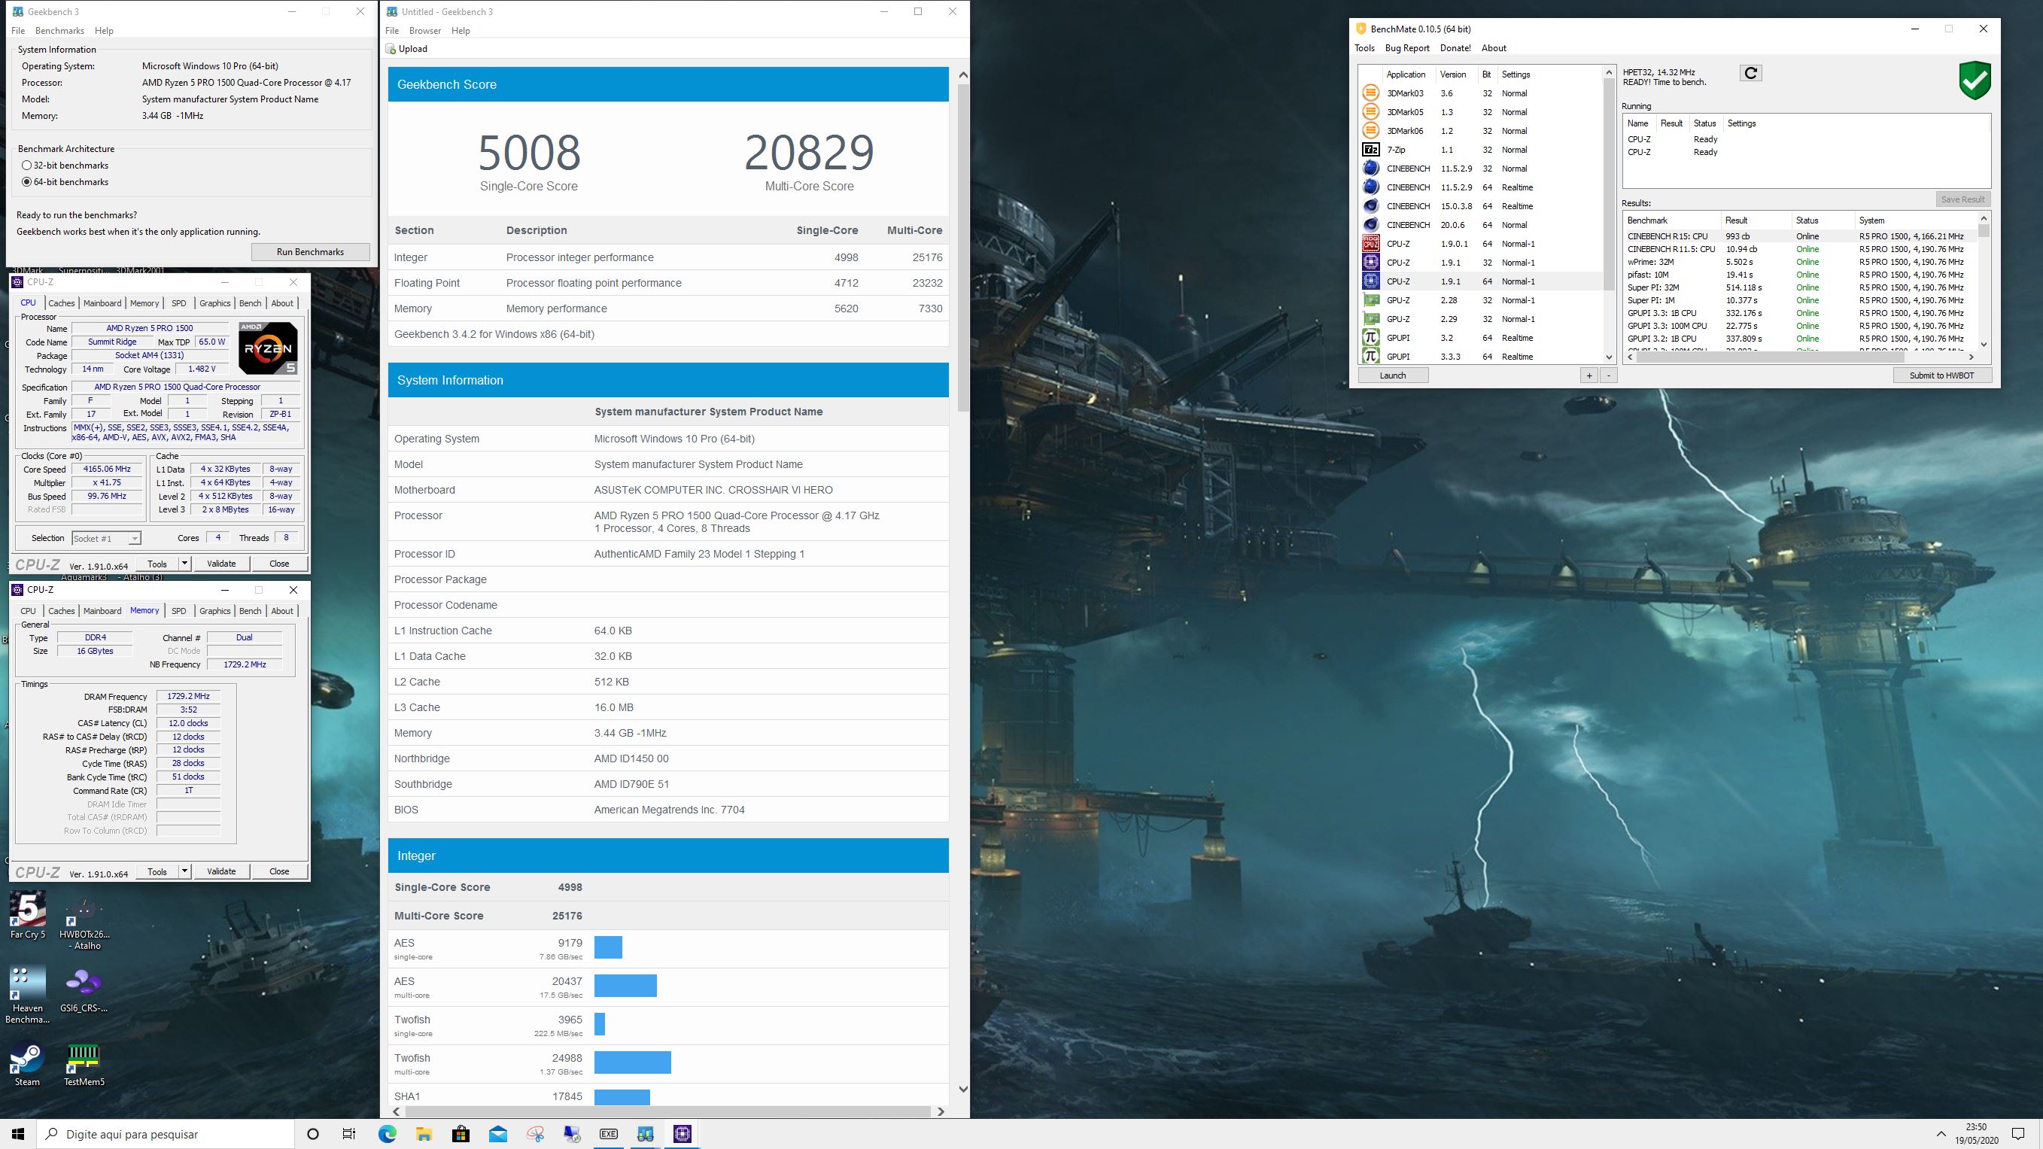Click the Upload icon in Geekbench results
This screenshot has width=2043, height=1149.
click(x=391, y=49)
